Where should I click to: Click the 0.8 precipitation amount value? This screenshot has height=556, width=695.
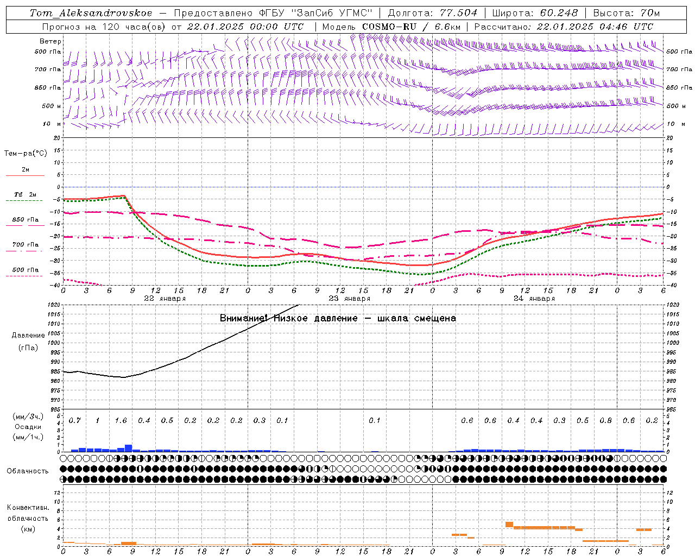coord(605,420)
